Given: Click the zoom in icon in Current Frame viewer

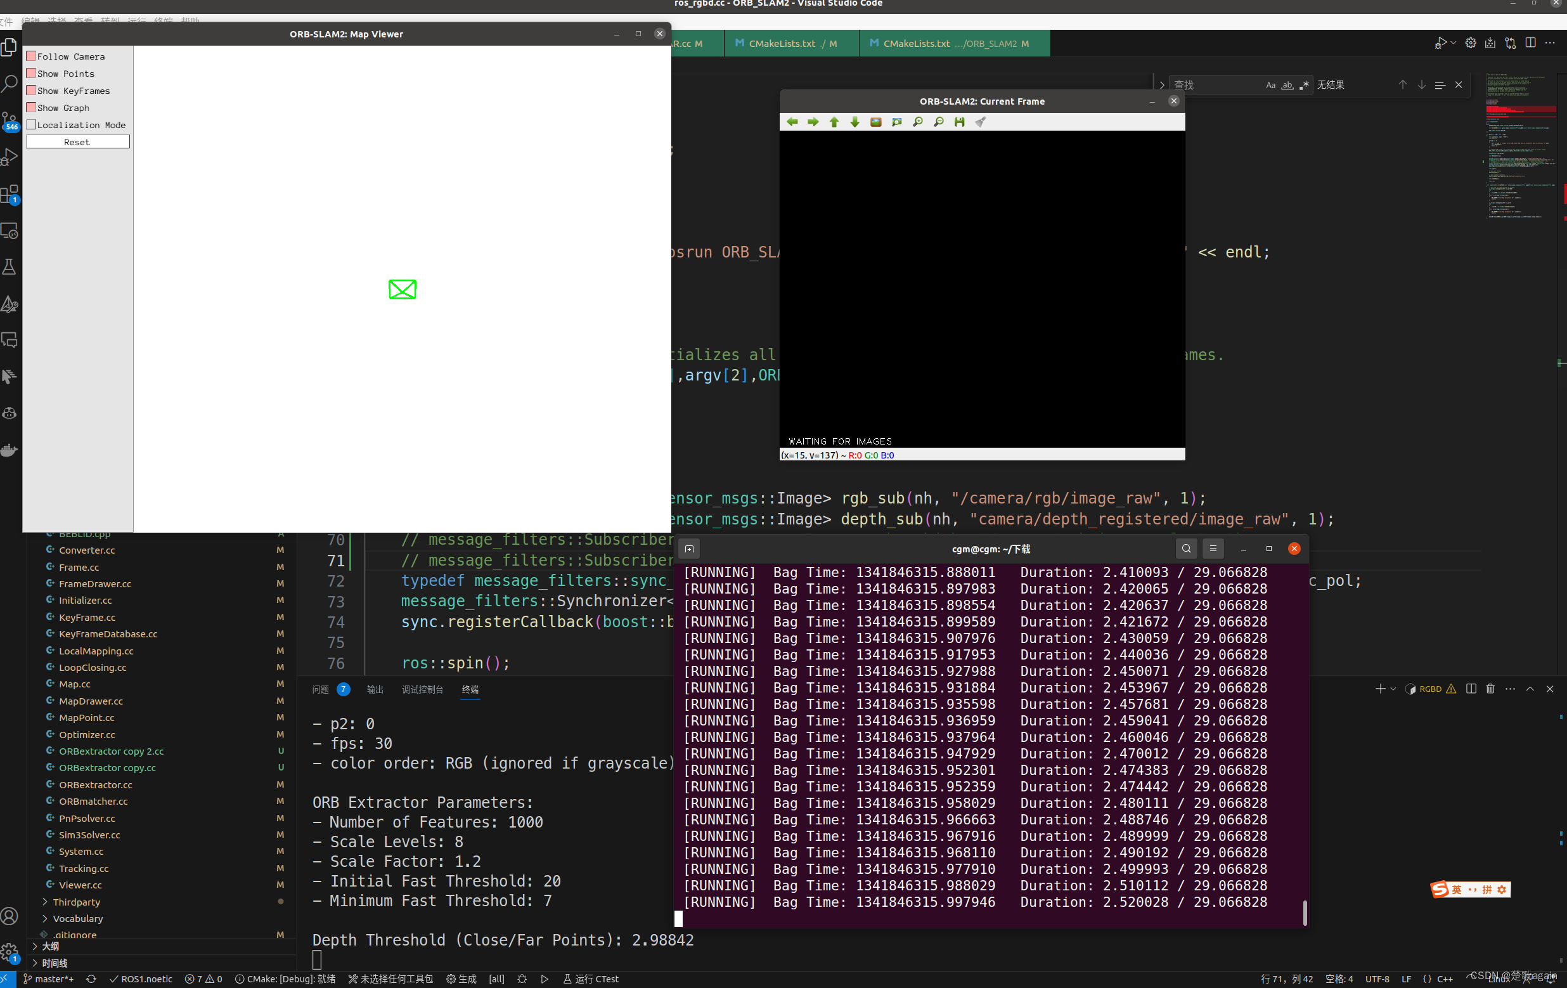Looking at the screenshot, I should [918, 122].
